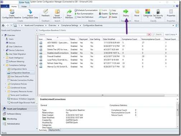Click Overview in the breadcrumb path
The height and width of the screenshot is (136, 181).
tap(52, 25)
